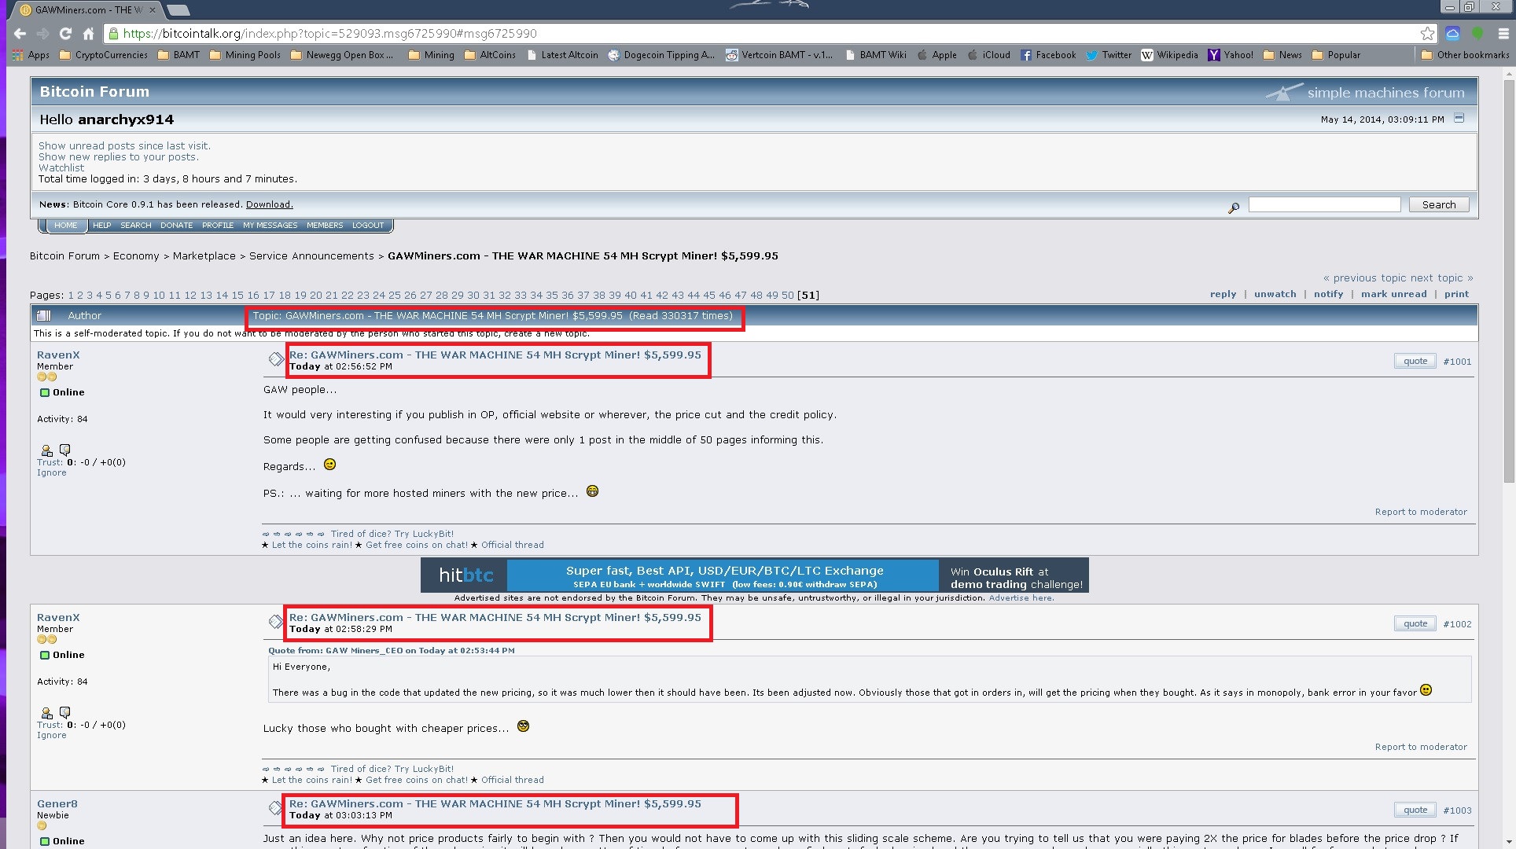Click message icon beside post #1003 title
Screen dimensions: 1516x849
coord(275,808)
